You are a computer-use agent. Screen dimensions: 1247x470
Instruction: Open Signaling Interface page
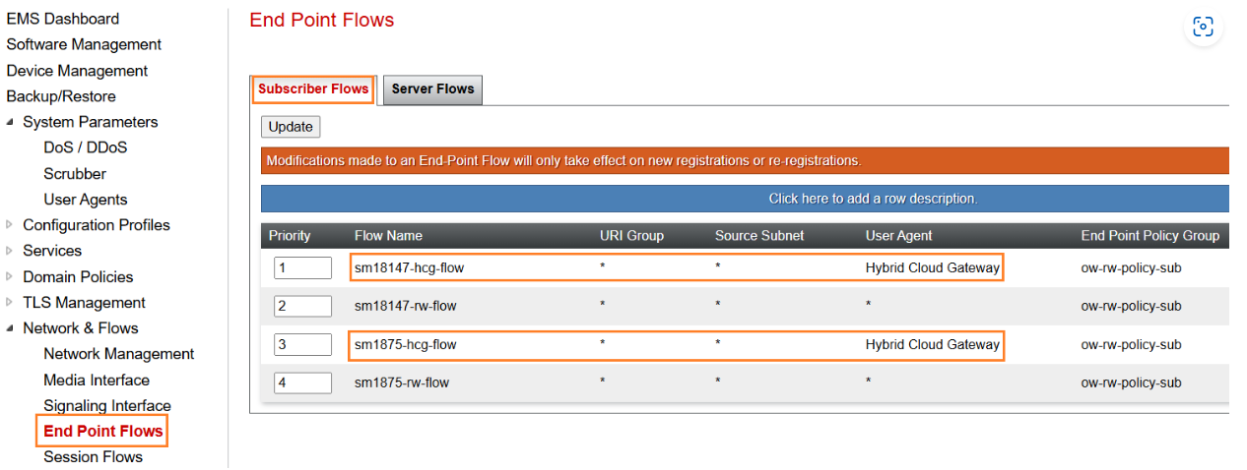click(x=107, y=406)
